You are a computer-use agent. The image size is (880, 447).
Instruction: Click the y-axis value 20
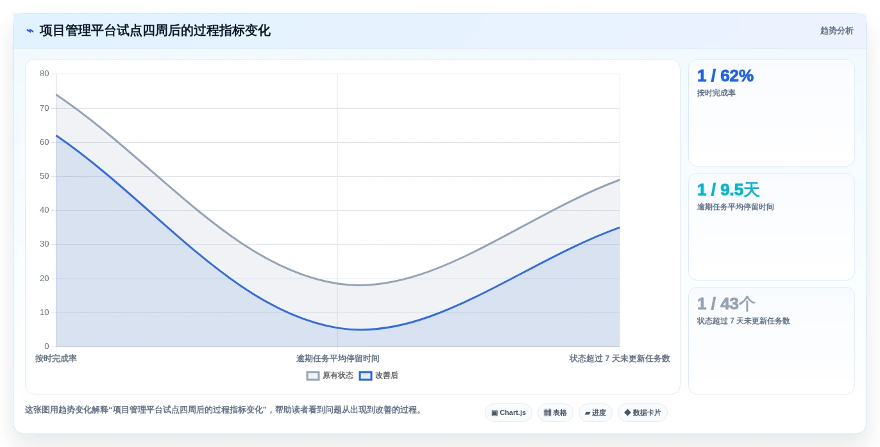[44, 279]
